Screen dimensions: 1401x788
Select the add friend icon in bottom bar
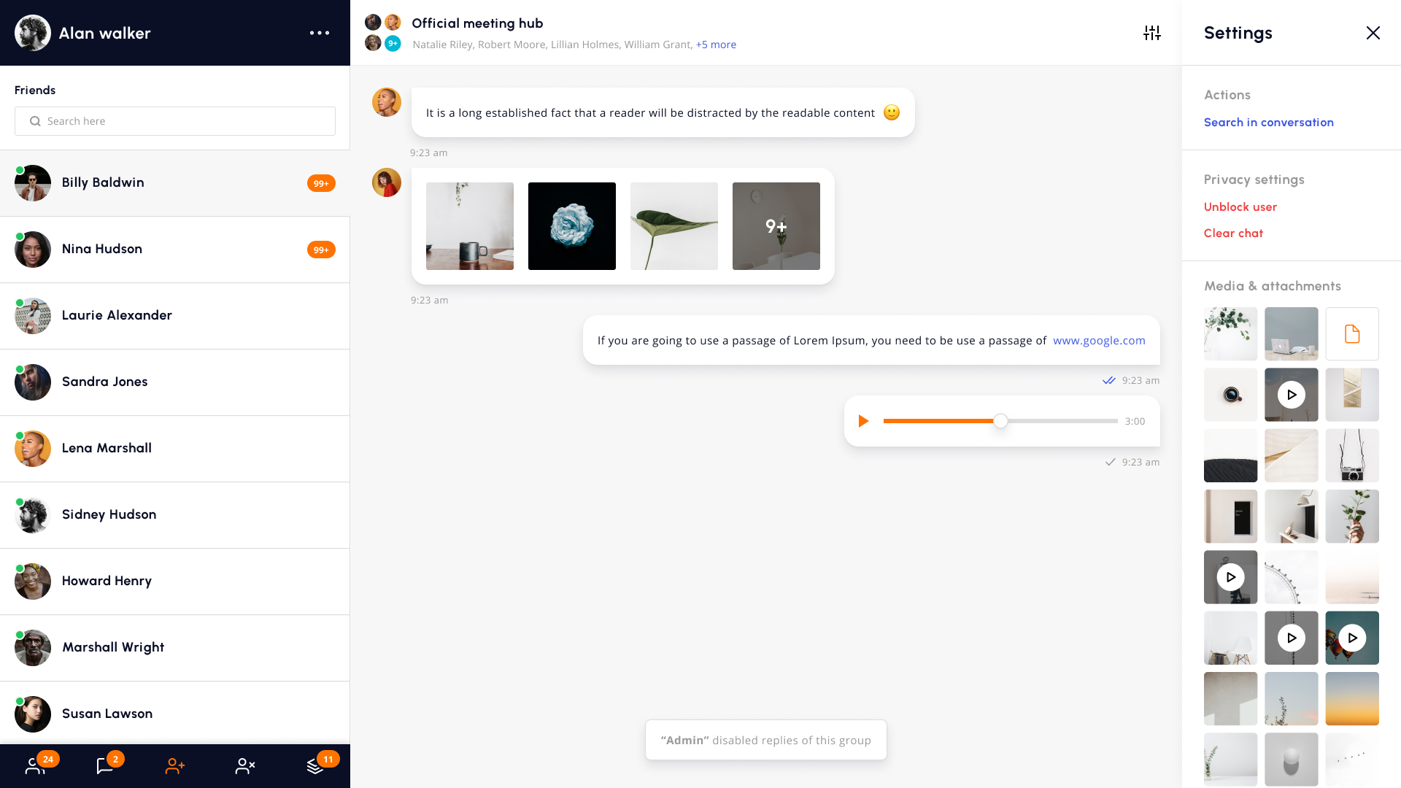point(175,766)
